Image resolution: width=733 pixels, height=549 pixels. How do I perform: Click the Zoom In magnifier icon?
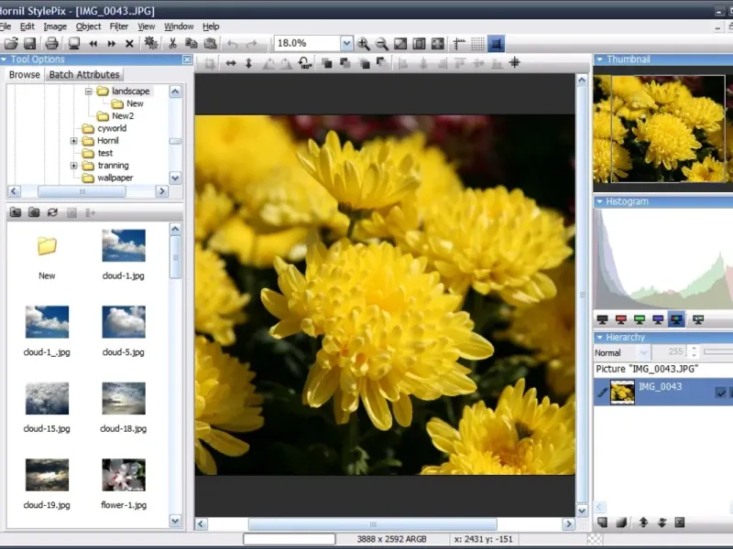tap(364, 44)
